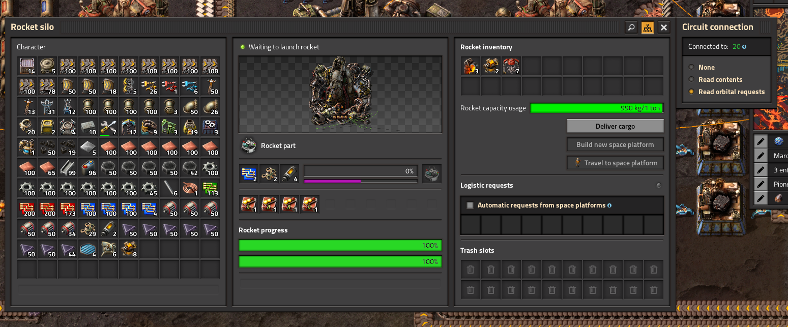Image resolution: width=788 pixels, height=327 pixels.
Task: Click Travel to space platform
Action: (615, 163)
